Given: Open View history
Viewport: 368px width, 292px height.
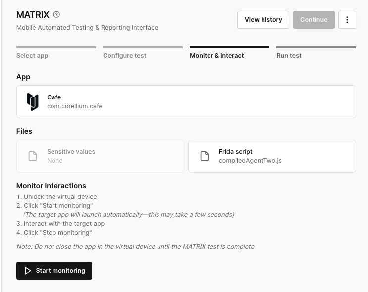Looking at the screenshot, I should [x=263, y=20].
